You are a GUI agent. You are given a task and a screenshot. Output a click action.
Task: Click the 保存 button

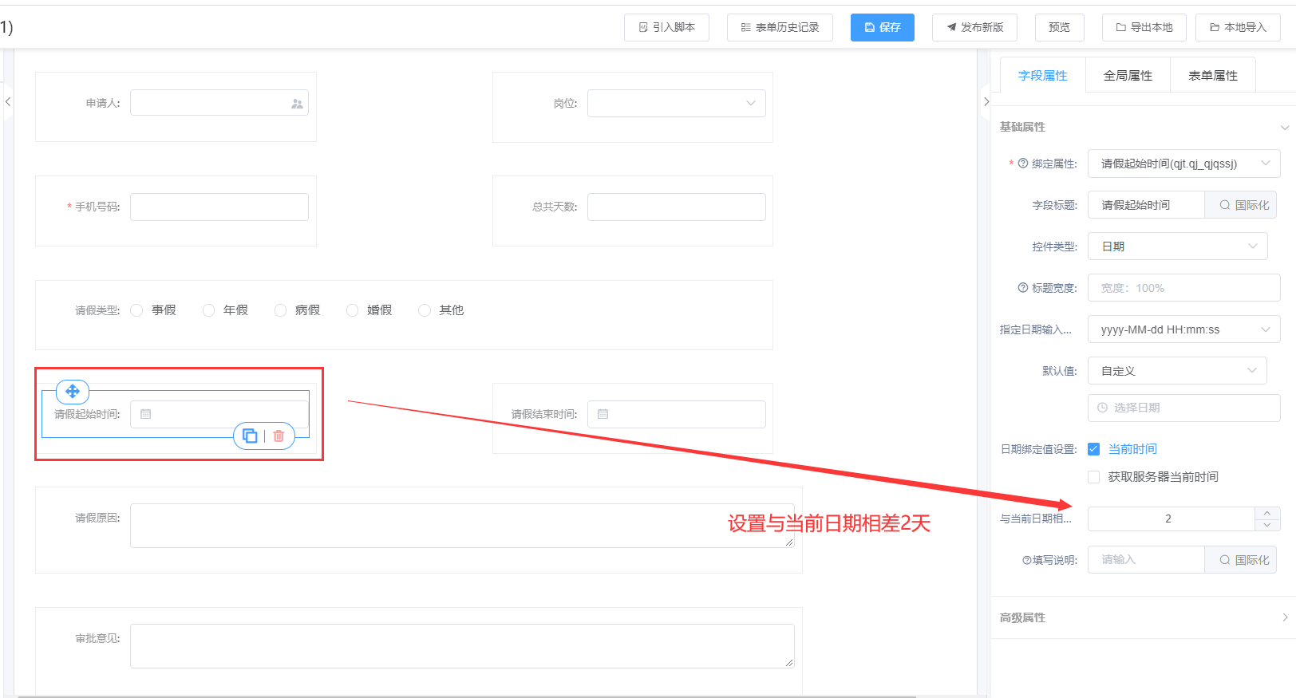(x=882, y=27)
